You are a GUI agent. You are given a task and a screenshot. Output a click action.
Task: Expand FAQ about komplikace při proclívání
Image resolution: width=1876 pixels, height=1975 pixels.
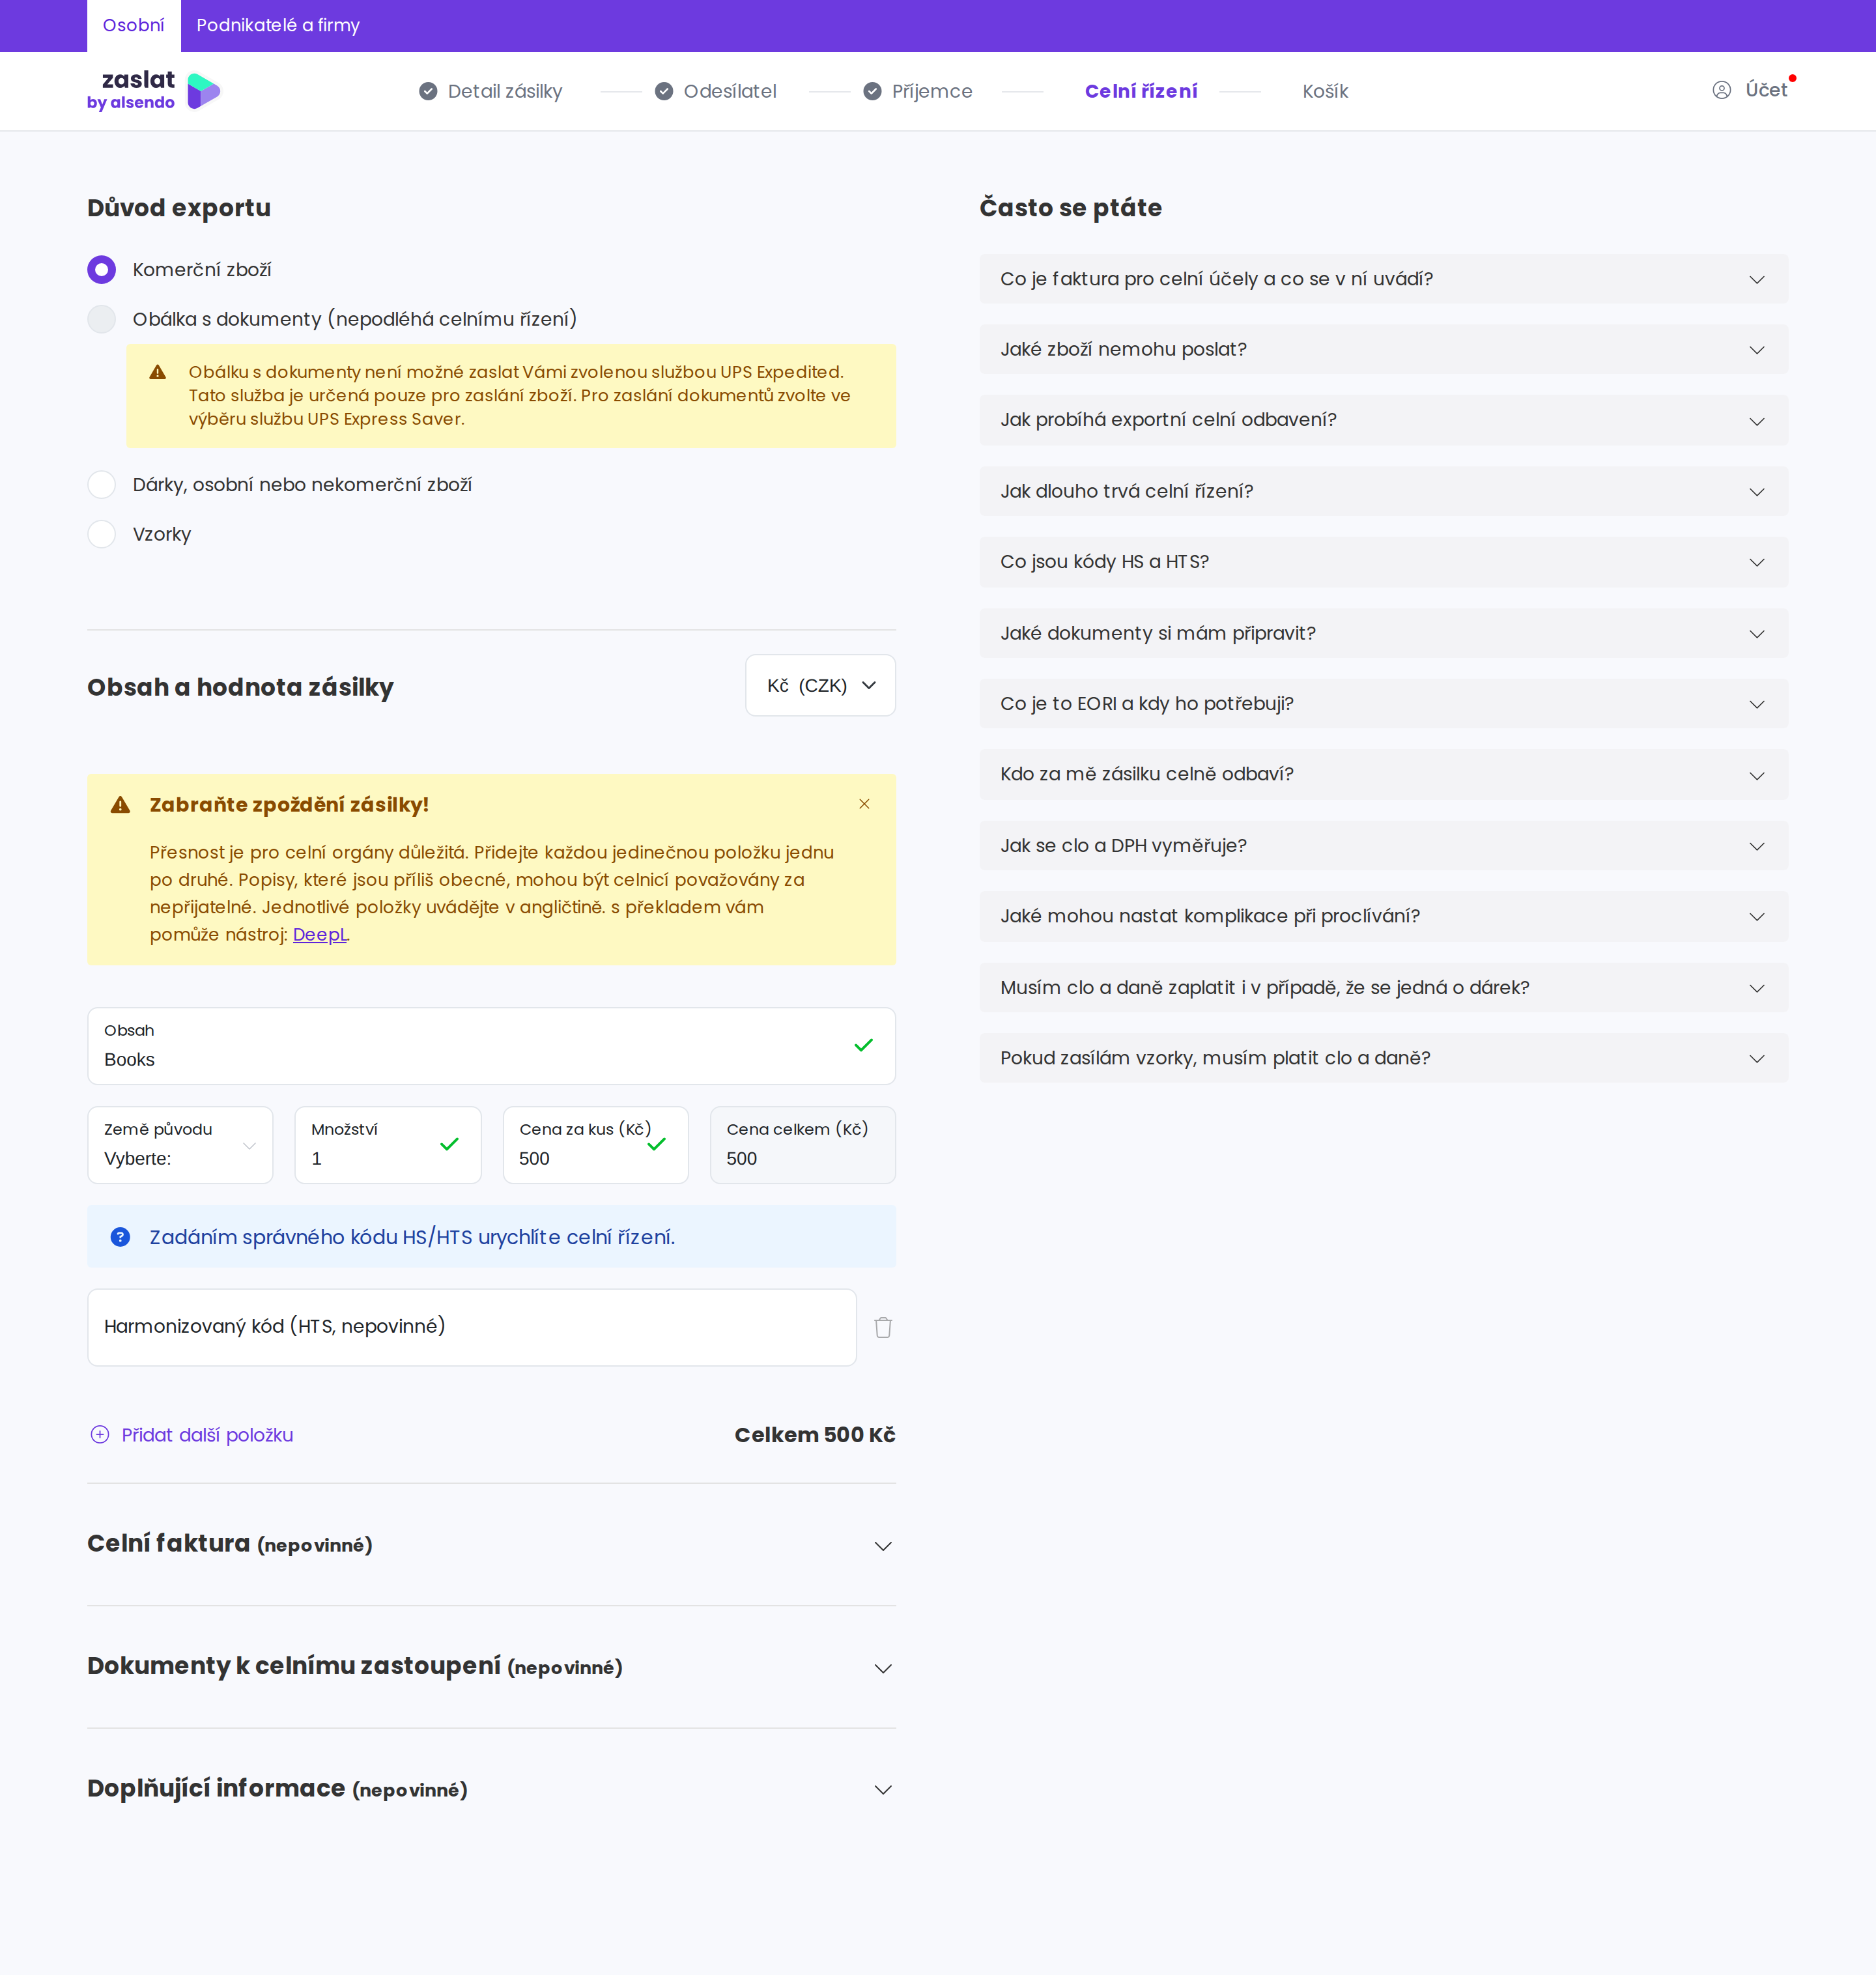point(1383,916)
